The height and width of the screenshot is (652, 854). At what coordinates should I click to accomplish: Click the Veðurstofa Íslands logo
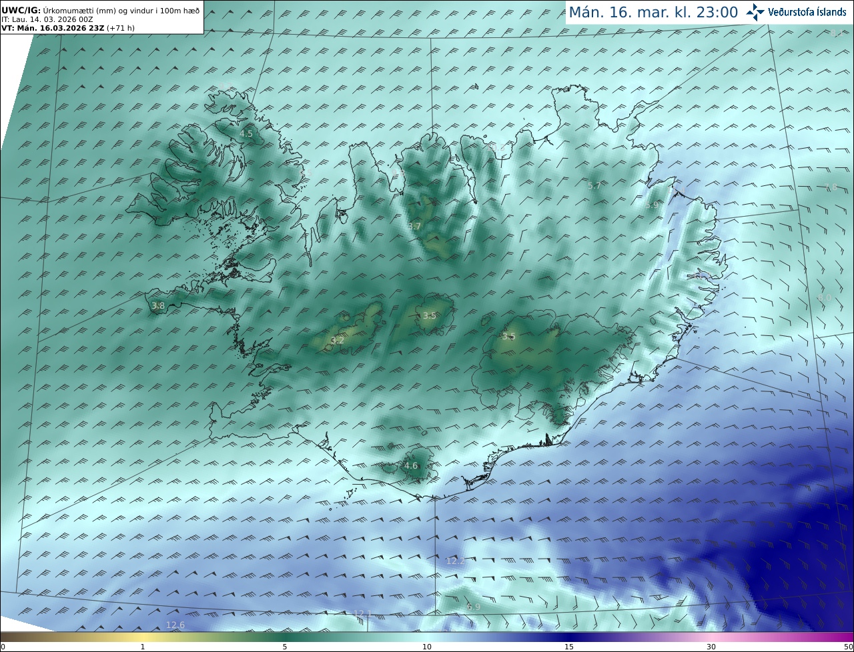[x=796, y=12]
